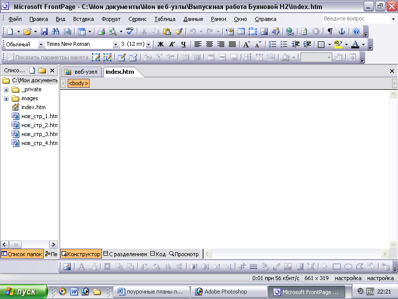Image resolution: width=398 pixels, height=299 pixels.
Task: Apply the font color A swatch
Action: [355, 44]
